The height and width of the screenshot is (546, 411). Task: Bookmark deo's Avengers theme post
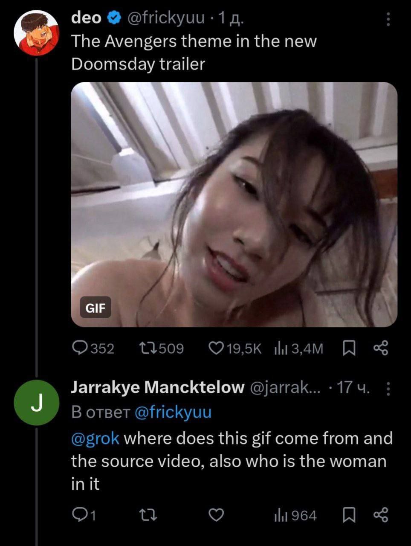349,349
